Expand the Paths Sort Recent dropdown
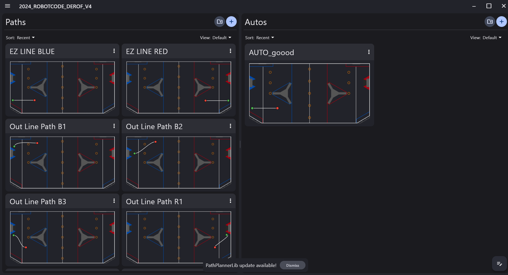This screenshot has width=508, height=275. (x=21, y=38)
